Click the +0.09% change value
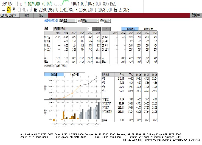 click(x=47, y=4)
